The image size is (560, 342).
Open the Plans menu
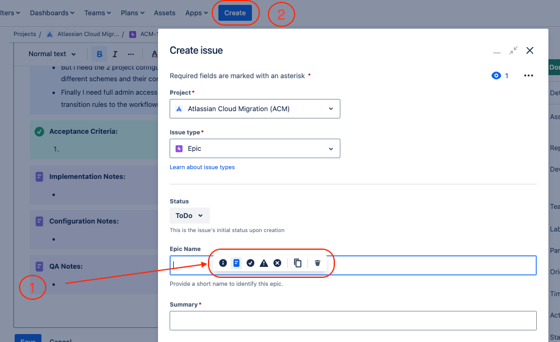pyautogui.click(x=132, y=13)
